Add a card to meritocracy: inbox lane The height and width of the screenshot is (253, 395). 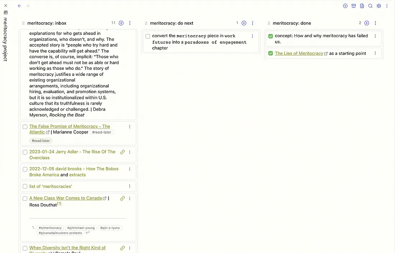[x=121, y=23]
